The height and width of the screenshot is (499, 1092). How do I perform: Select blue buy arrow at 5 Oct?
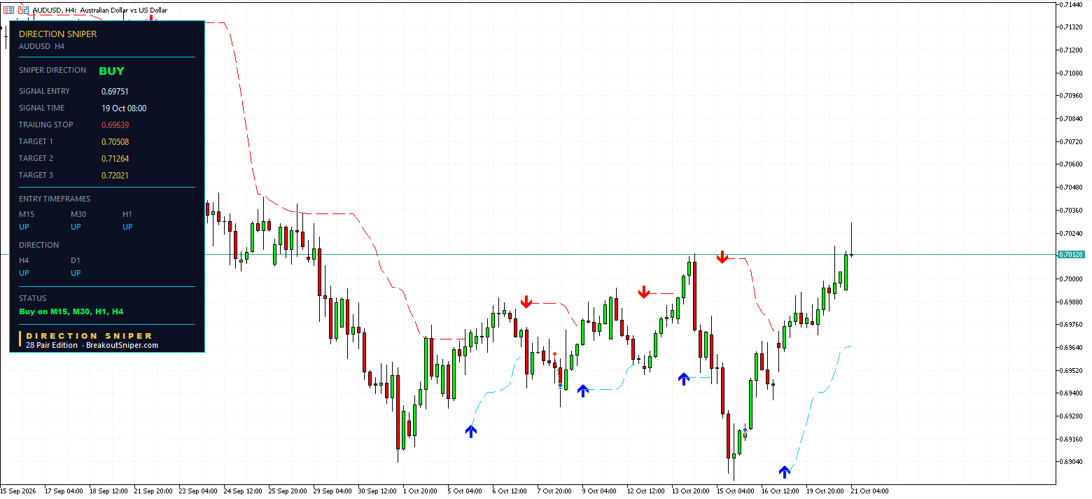point(471,431)
